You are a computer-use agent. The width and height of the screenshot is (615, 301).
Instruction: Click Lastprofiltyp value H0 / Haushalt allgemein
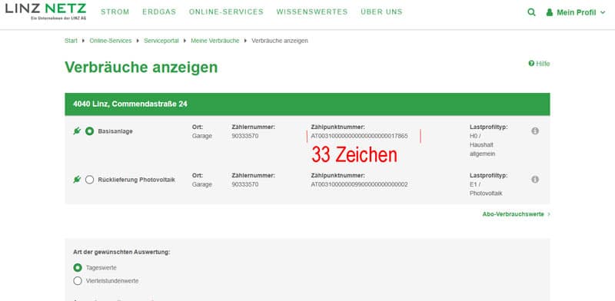click(x=483, y=145)
